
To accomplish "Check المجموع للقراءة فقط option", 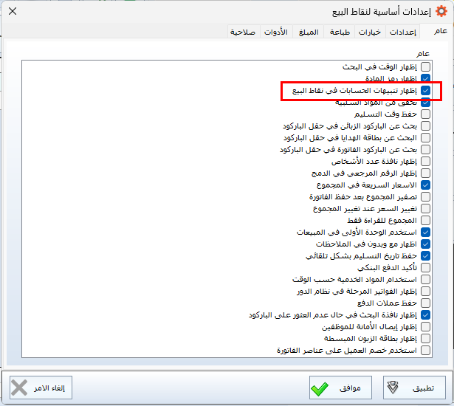I will tap(425, 221).
